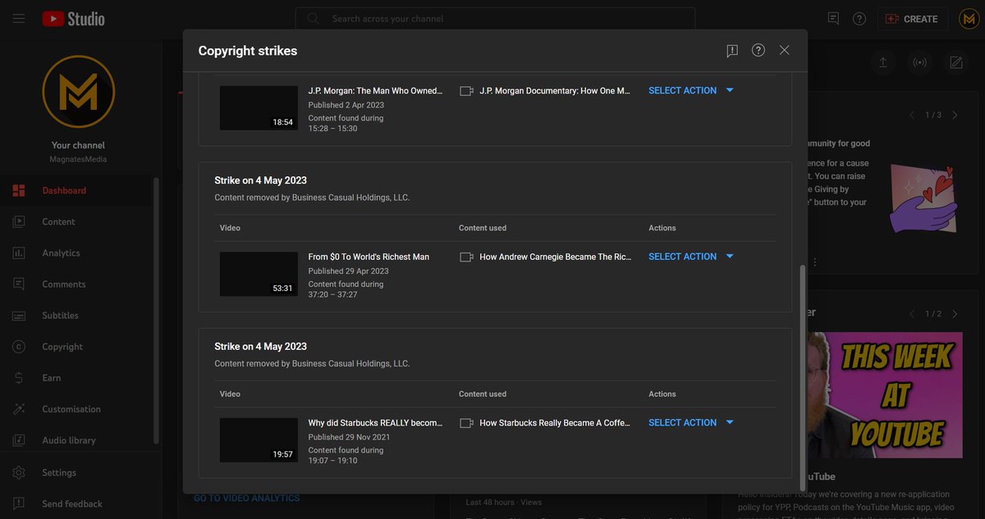Open SELECT ACTION for the J.P. Morgan strike
985x519 pixels.
coord(681,90)
